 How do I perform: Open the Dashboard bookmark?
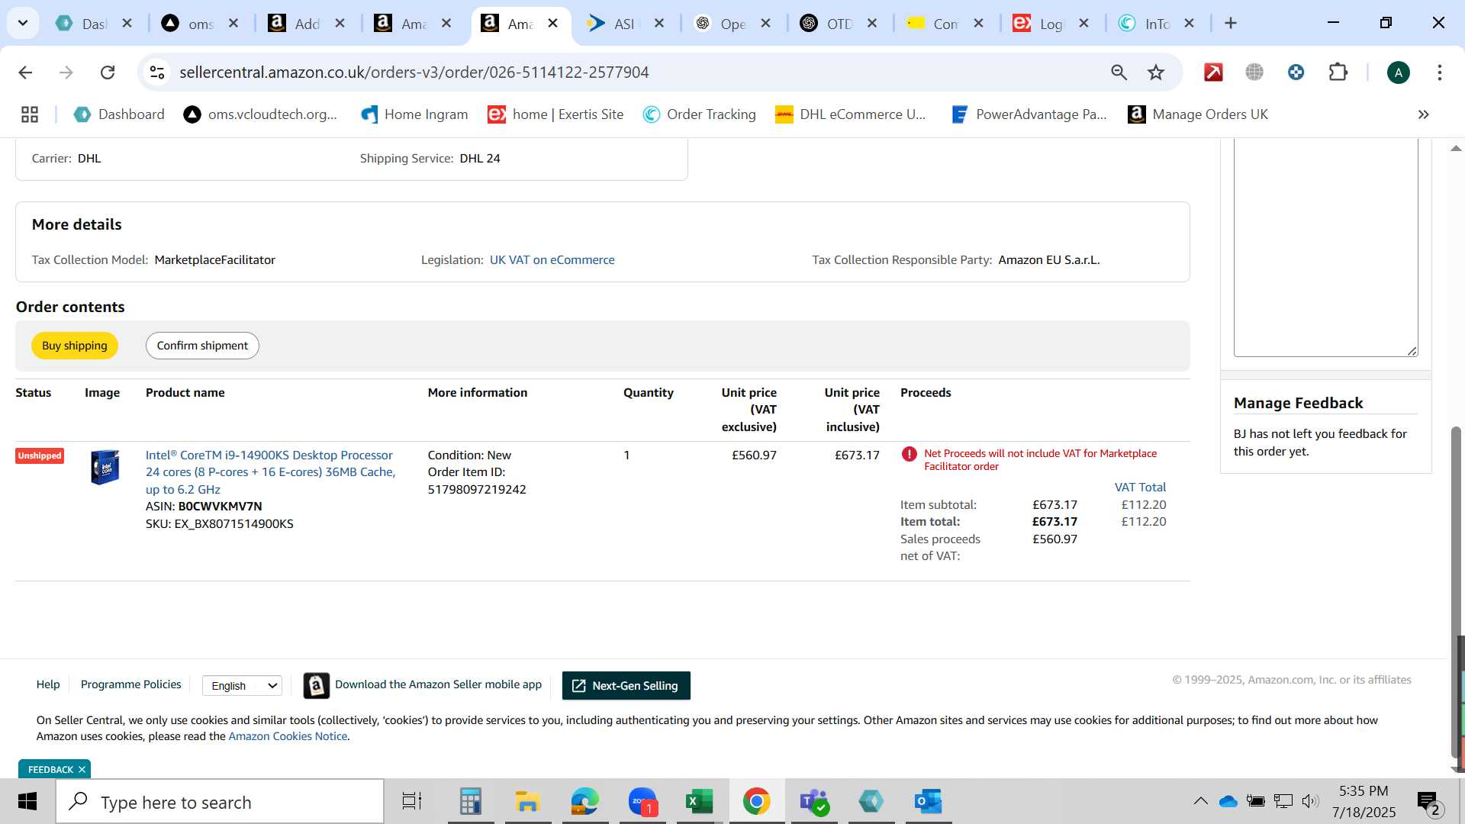coord(119,114)
